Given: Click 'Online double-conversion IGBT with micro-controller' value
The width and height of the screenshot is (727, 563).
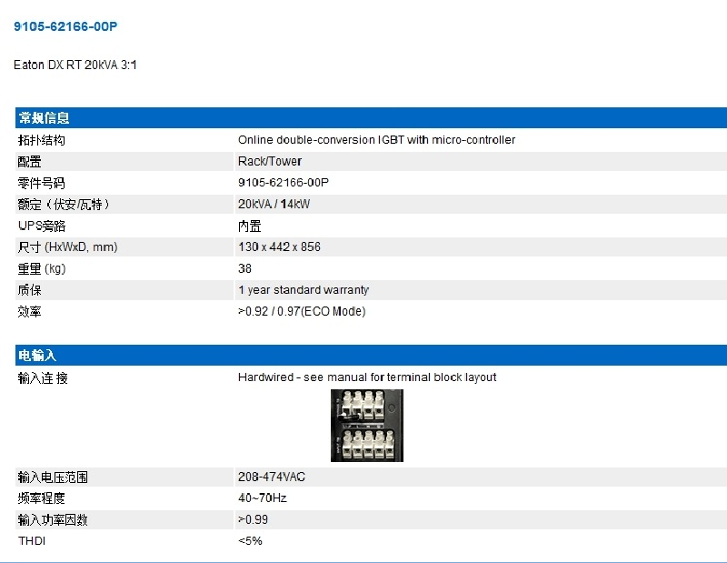Looking at the screenshot, I should pos(376,140).
